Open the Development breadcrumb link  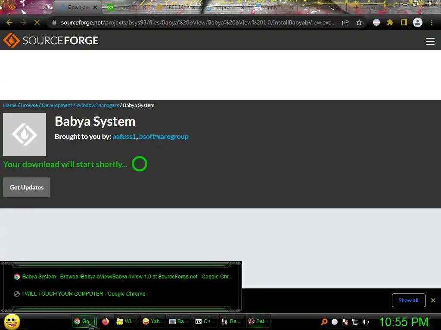57,105
